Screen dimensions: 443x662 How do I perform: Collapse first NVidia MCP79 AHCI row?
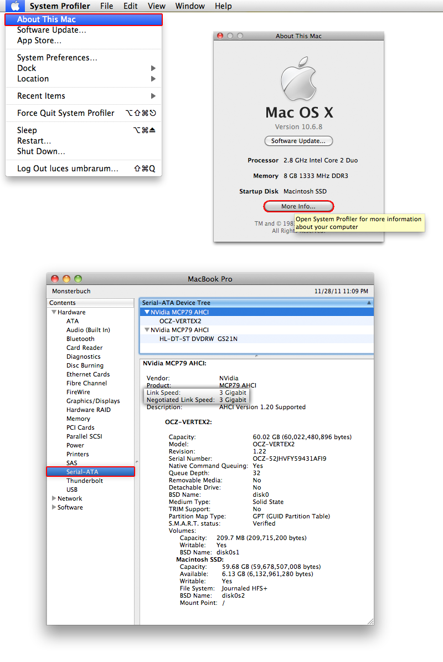click(147, 312)
